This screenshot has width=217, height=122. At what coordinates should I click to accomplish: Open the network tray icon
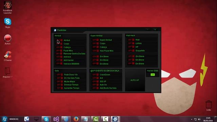pyautogui.click(x=195, y=119)
